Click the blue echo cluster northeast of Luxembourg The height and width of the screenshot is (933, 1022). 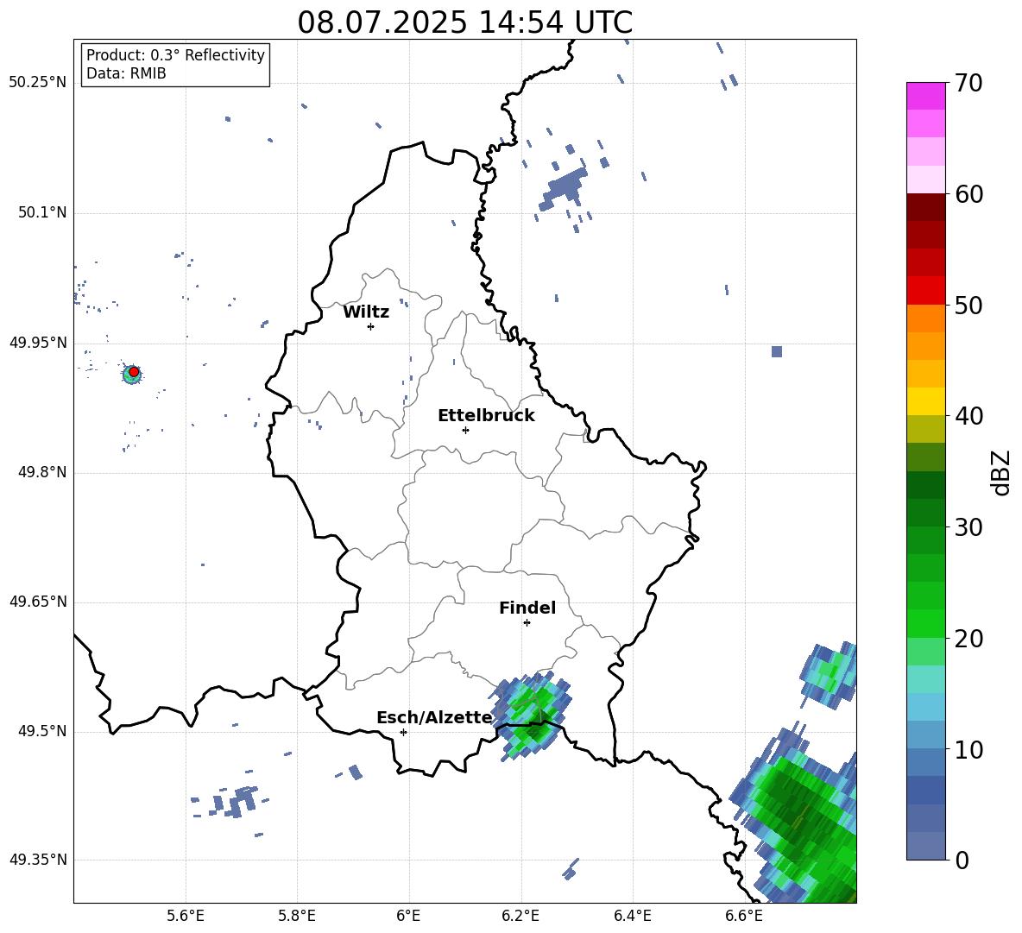point(565,187)
